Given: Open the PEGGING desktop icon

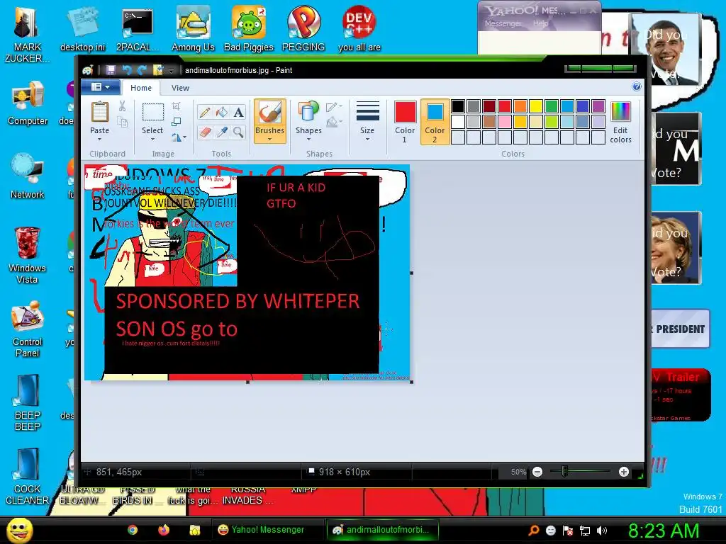Looking at the screenshot, I should pos(303,28).
